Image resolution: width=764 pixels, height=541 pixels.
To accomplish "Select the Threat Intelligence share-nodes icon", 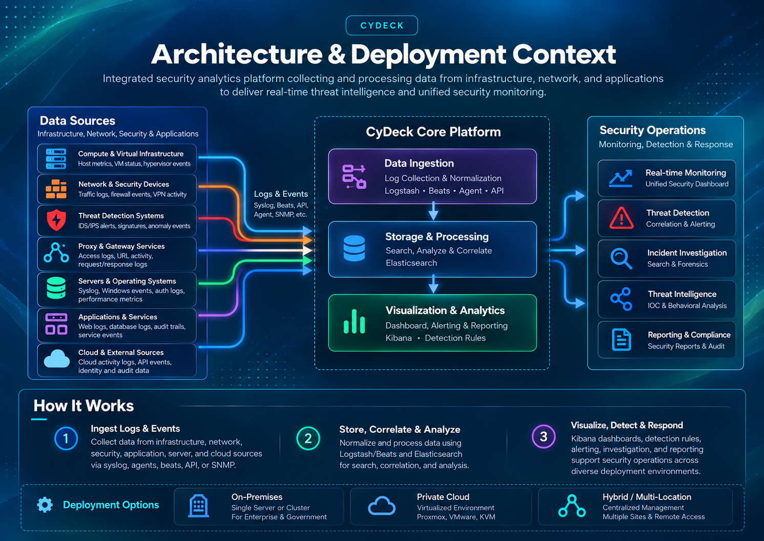I will tap(621, 299).
